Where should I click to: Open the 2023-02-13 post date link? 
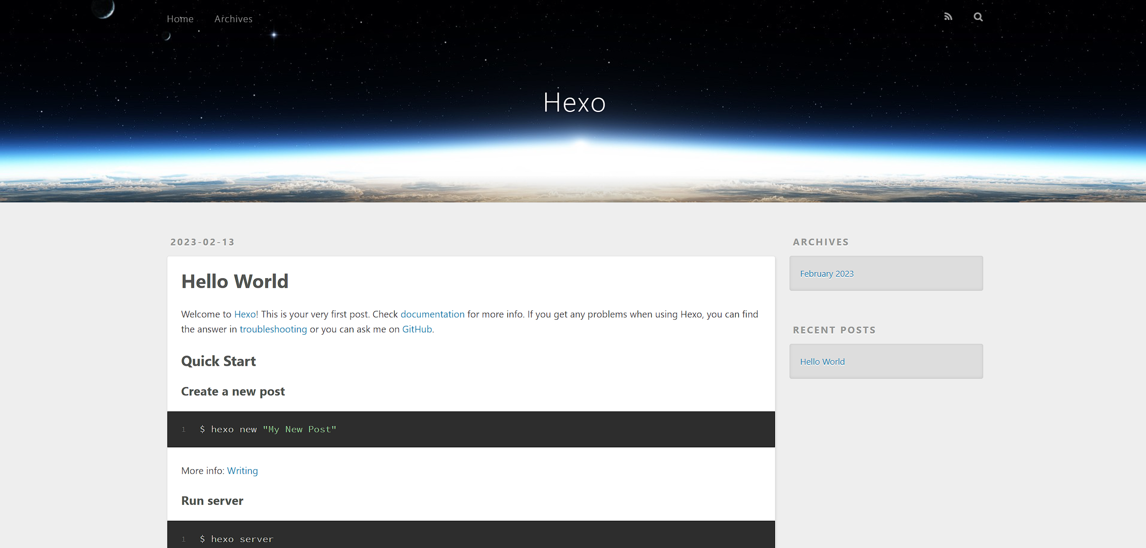pyautogui.click(x=202, y=242)
